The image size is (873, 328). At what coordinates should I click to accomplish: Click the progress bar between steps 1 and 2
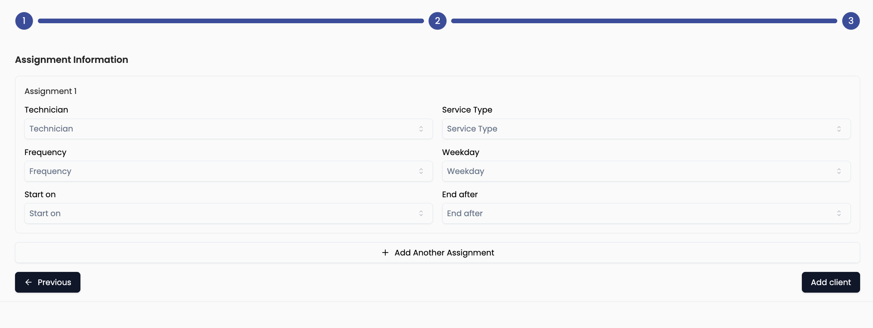tap(231, 21)
